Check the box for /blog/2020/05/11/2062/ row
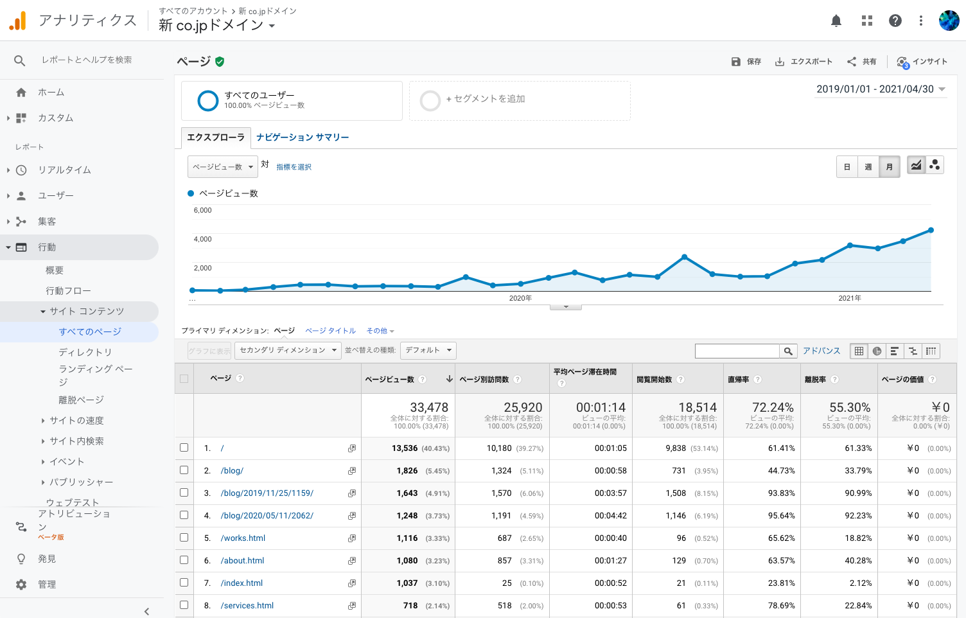Screen dimensions: 966x618 pyautogui.click(x=184, y=515)
